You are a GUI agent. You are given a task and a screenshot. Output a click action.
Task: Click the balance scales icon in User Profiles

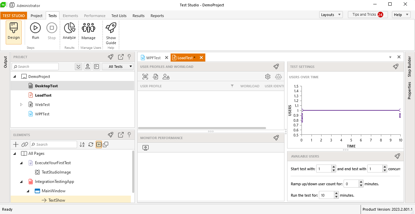[278, 77]
